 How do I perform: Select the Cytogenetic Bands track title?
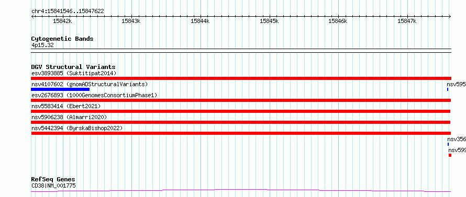pyautogui.click(x=62, y=39)
